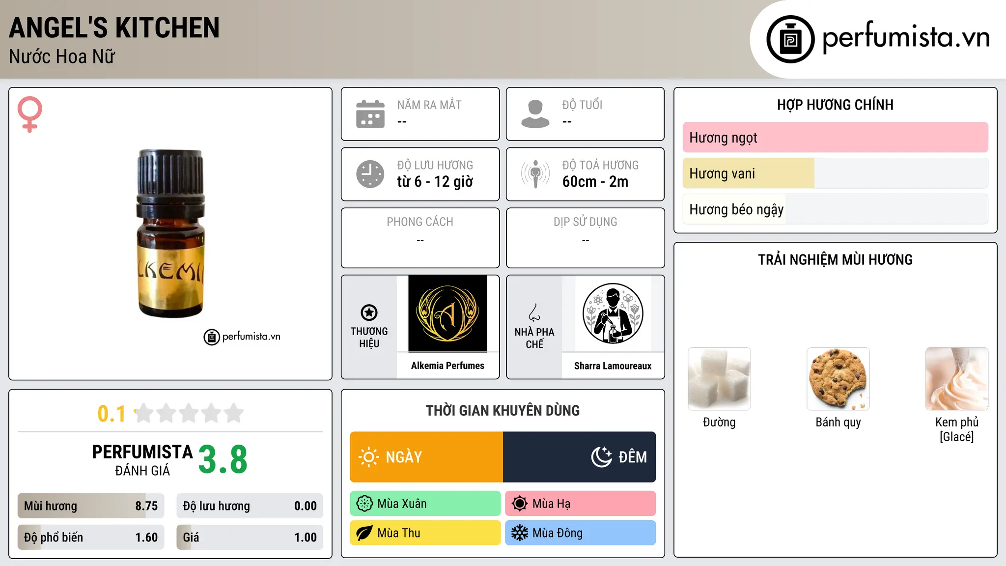Click the THỜI GIAN KHUYÊN DÙNG heading
Screen dimensions: 1006x566
(x=503, y=410)
